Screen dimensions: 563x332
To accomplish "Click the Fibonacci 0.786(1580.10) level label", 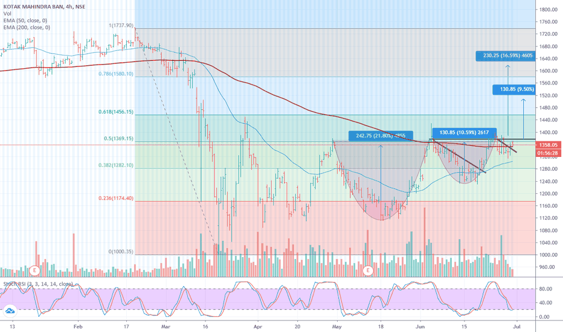I will tap(116, 74).
